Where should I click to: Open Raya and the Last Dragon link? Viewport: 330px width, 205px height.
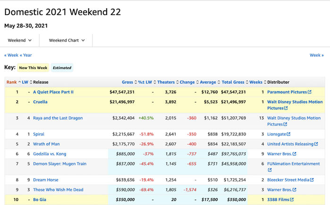[x=58, y=118]
